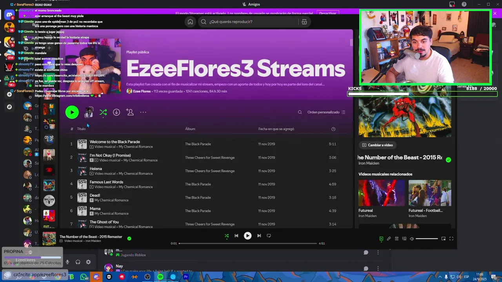
Task: Toggle saved checkmark beside now-playing title in bar
Action: tap(129, 238)
